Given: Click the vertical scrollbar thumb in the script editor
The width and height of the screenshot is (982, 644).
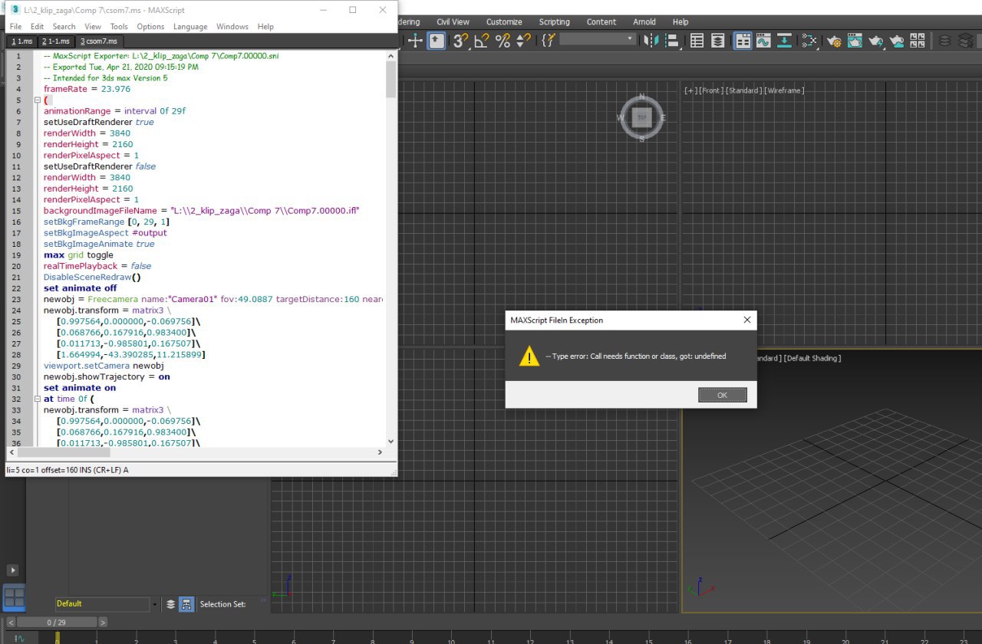Looking at the screenshot, I should coord(390,79).
